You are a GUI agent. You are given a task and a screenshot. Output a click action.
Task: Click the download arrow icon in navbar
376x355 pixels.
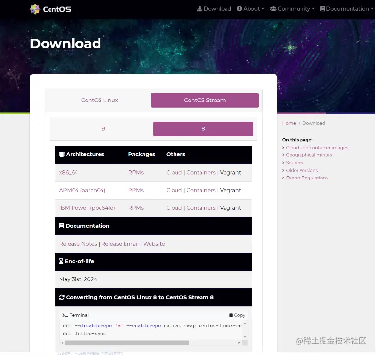pos(200,9)
